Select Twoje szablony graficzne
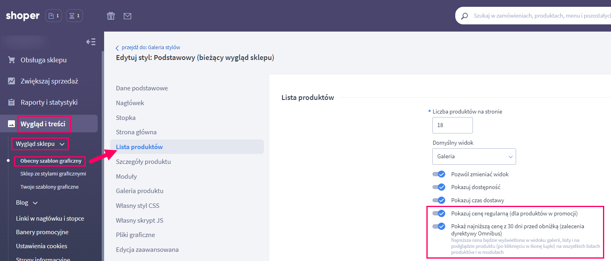611x261 pixels. point(49,187)
